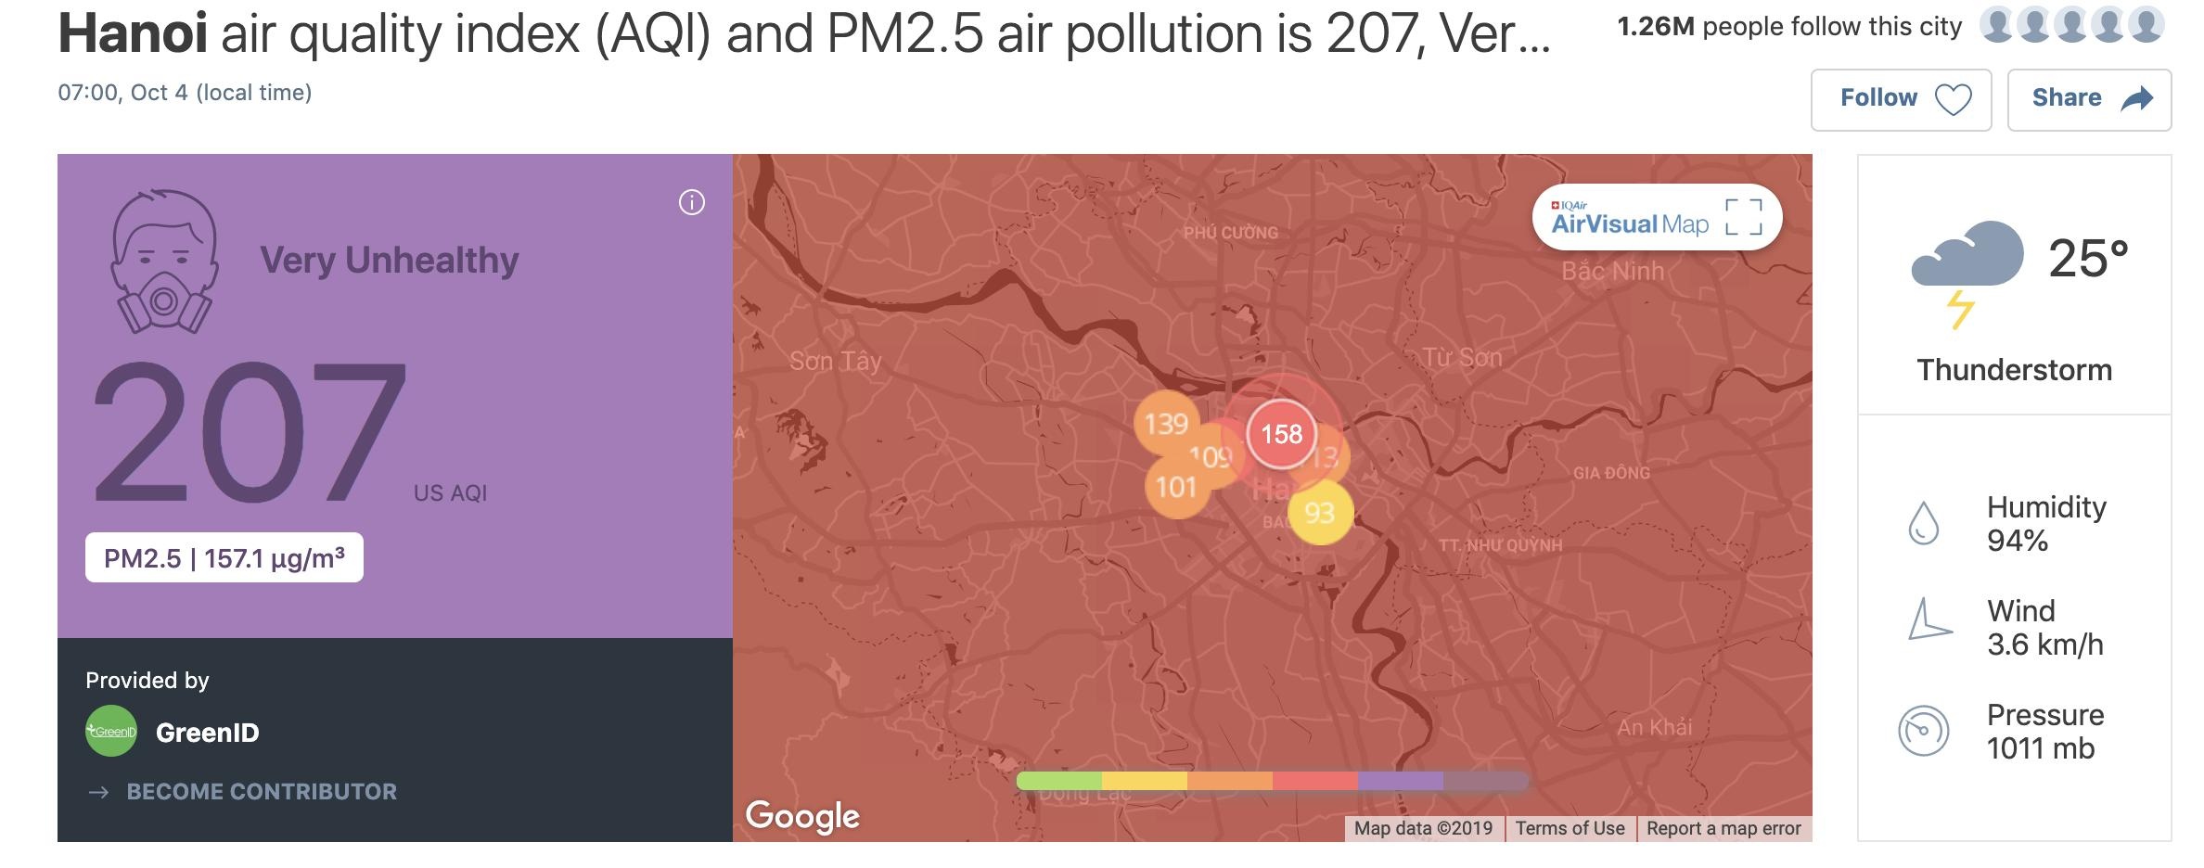Click the GreenID contributor logo
The image size is (2204, 868).
point(111,732)
